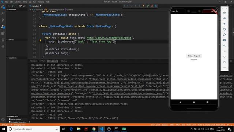Restart the debug session
Image resolution: width=234 pixels, height=132 pixels.
[x=148, y=6]
